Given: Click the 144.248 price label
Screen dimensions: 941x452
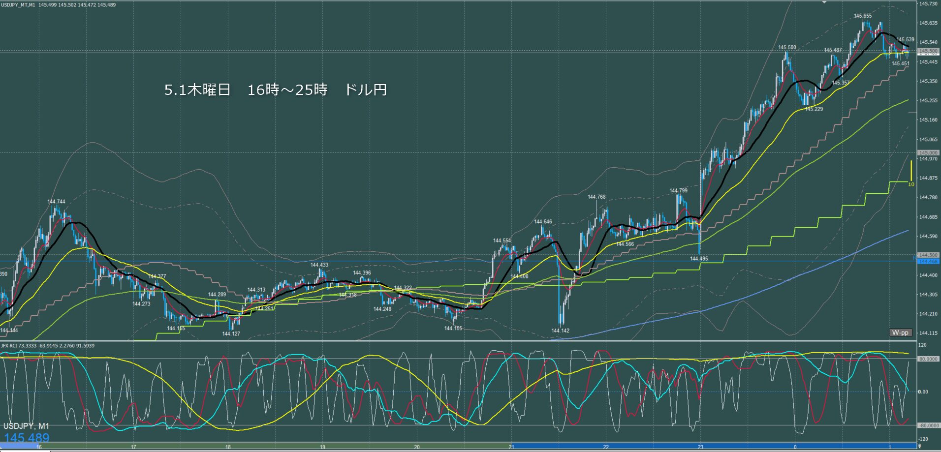Looking at the screenshot, I should tap(382, 309).
